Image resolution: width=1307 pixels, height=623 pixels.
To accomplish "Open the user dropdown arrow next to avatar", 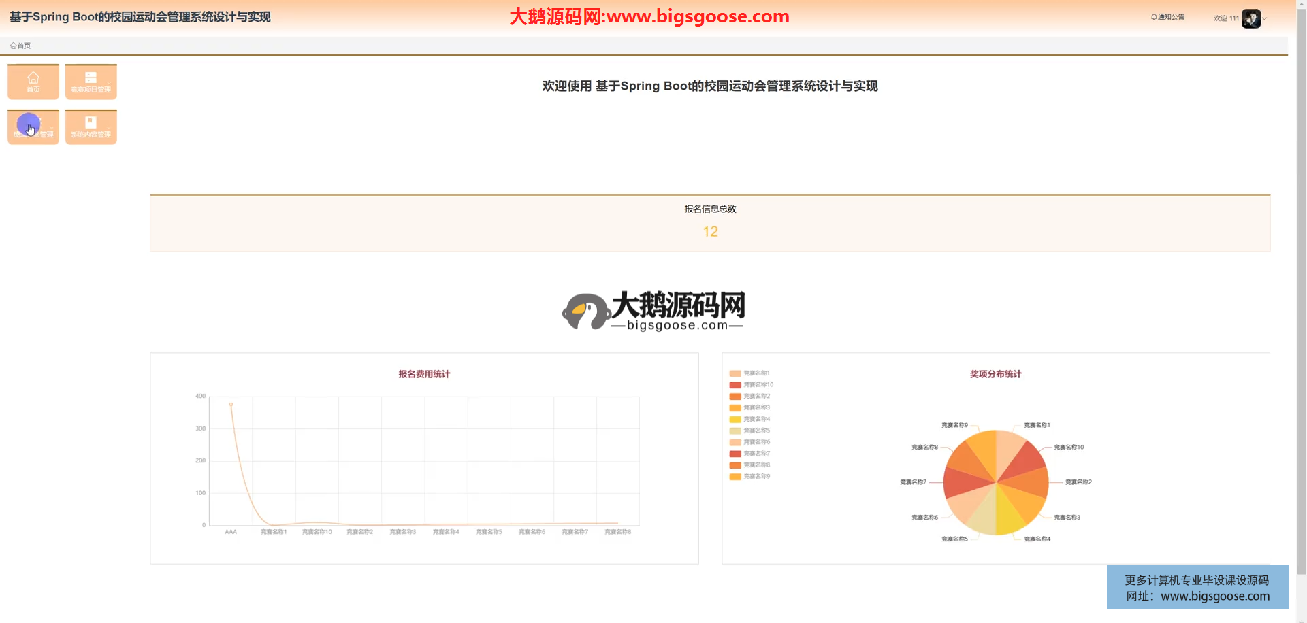I will [x=1265, y=19].
